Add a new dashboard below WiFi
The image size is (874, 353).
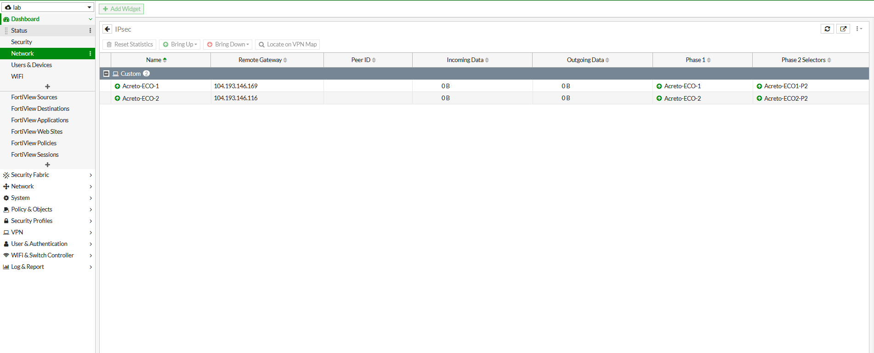(x=47, y=86)
